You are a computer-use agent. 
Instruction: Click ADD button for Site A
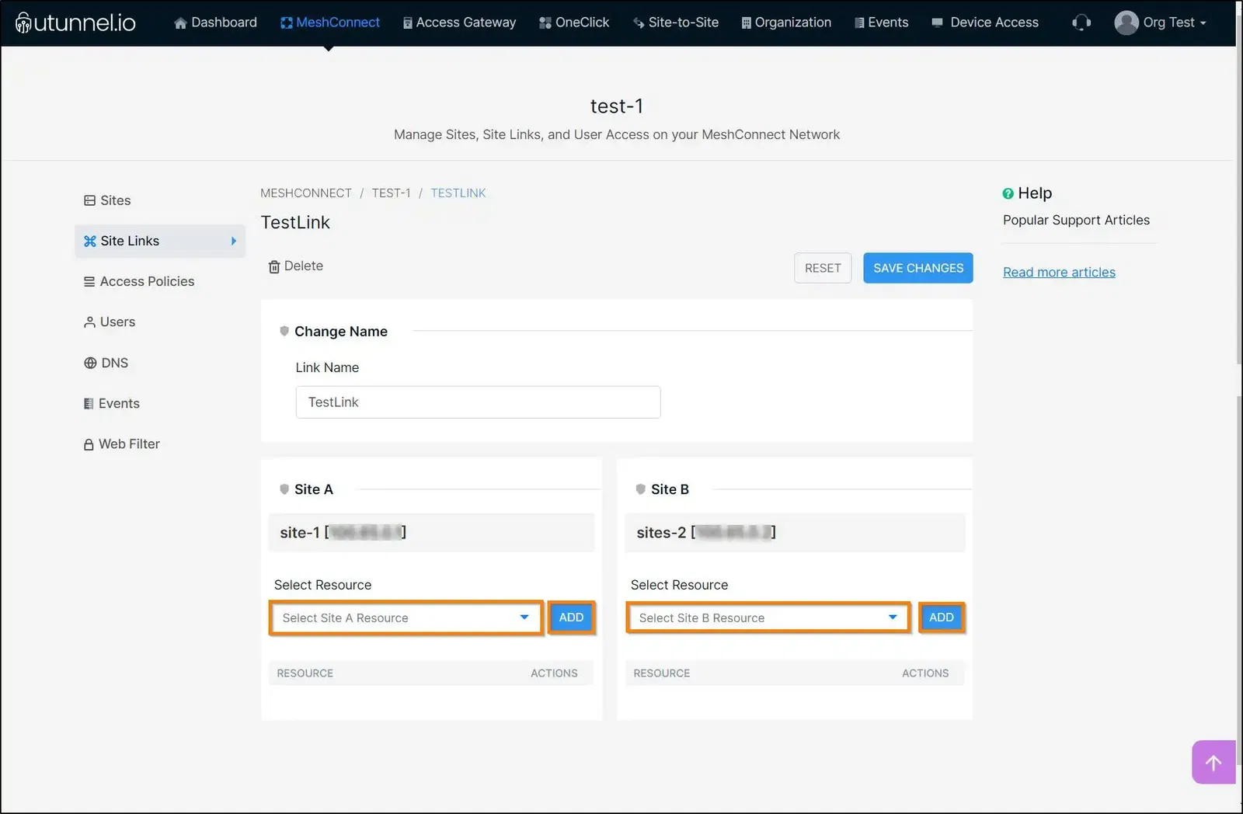click(x=571, y=617)
